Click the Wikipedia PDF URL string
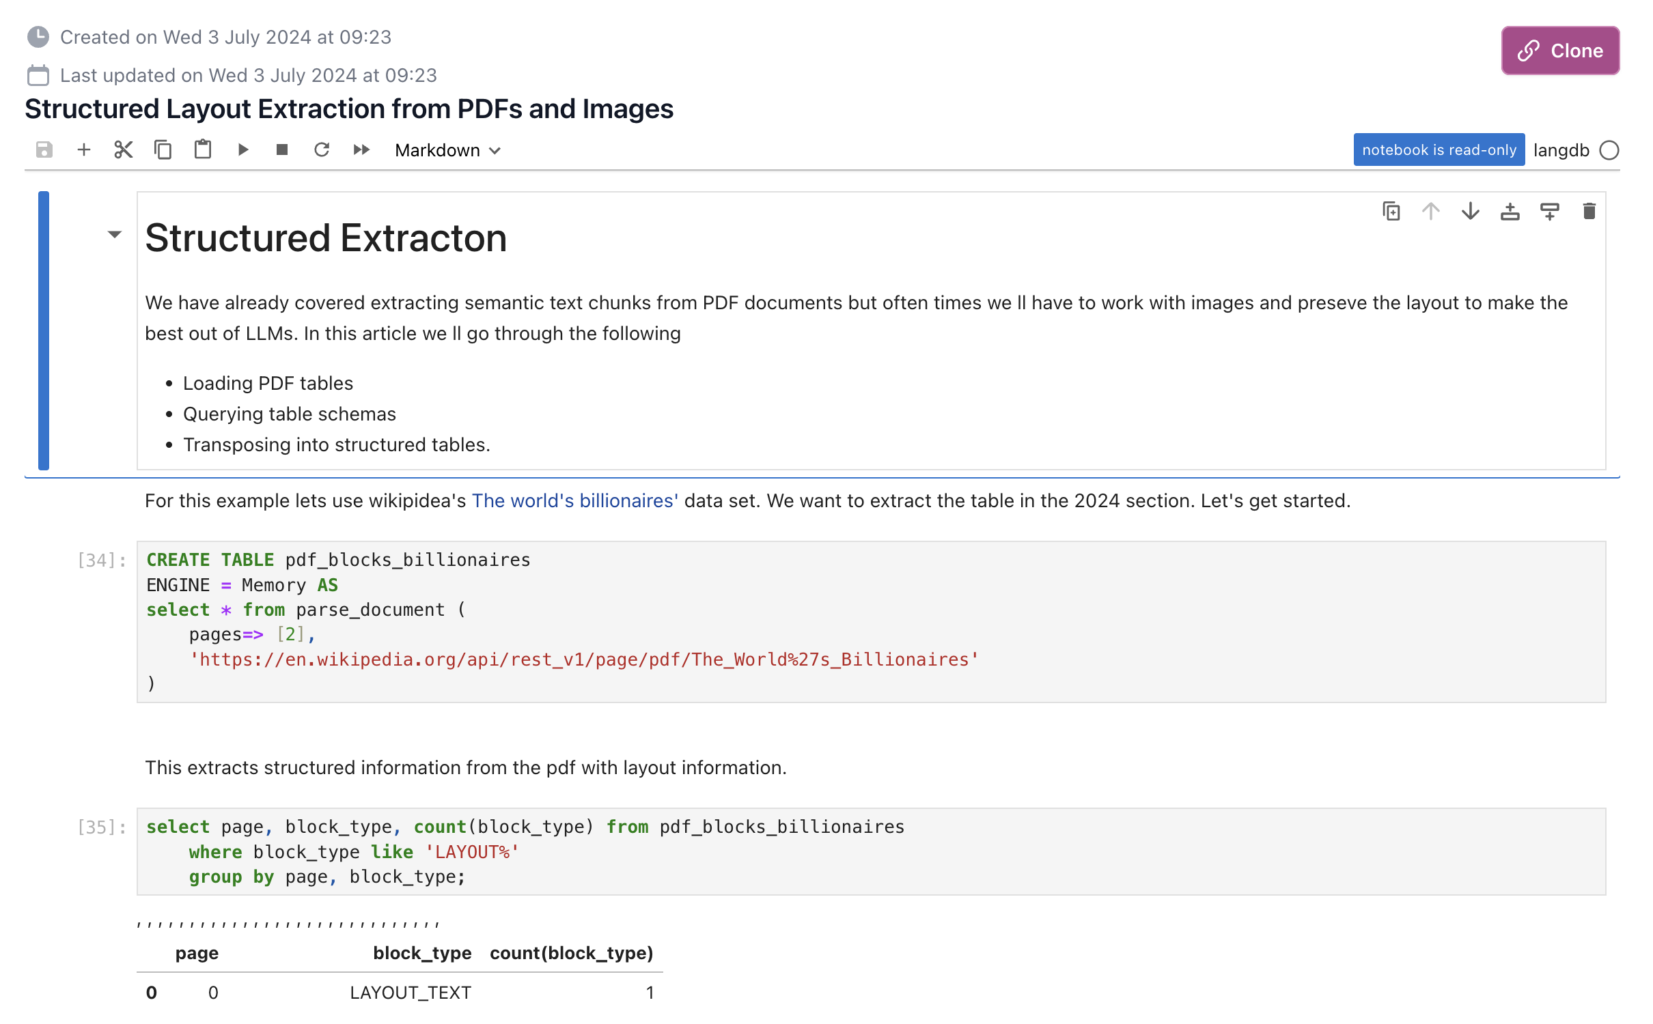Screen dimensions: 1653x1024 point(584,659)
